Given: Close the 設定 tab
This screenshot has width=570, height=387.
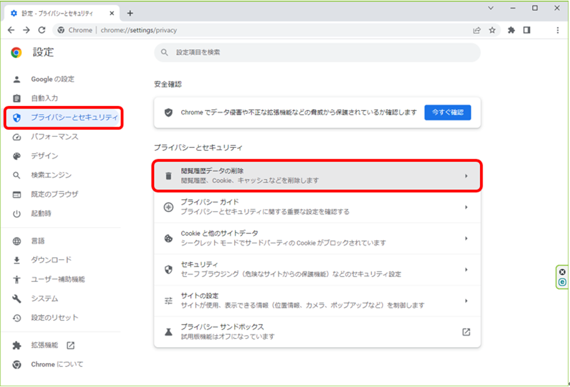Looking at the screenshot, I should [112, 14].
